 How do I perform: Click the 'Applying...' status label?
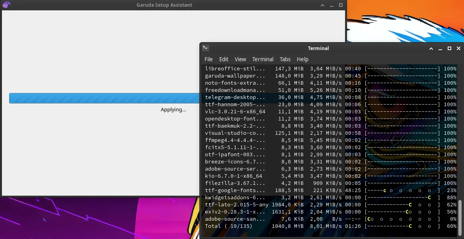[x=174, y=109]
